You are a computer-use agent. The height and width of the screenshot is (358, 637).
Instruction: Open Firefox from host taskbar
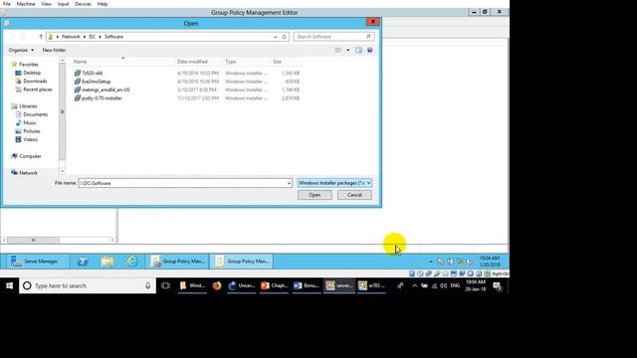(x=217, y=285)
